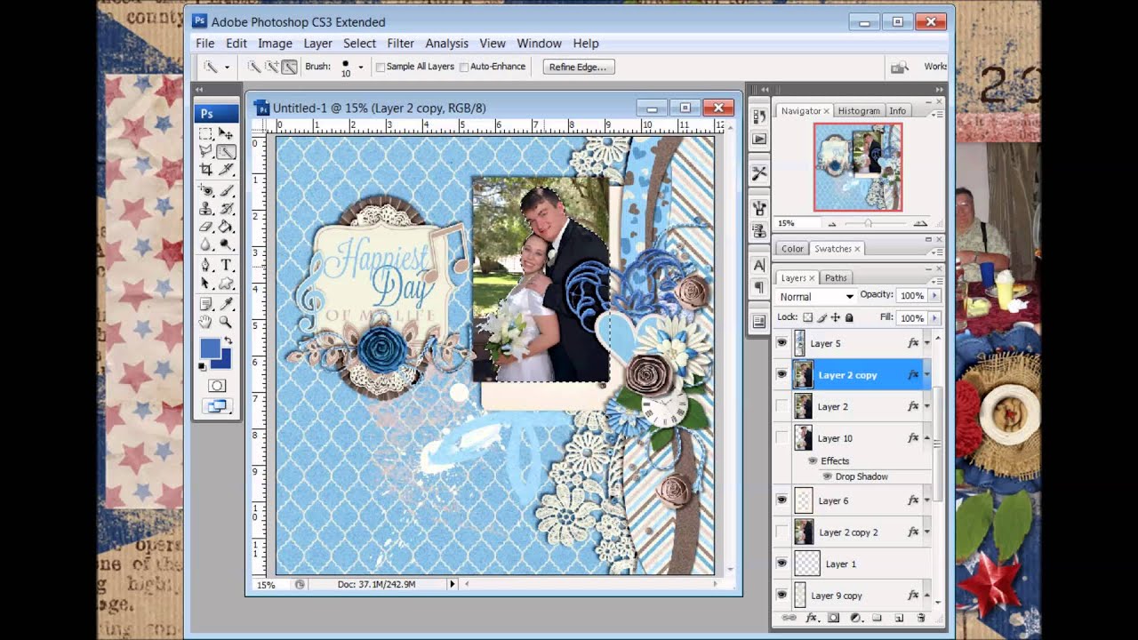Open the Analysis menu

tap(446, 43)
